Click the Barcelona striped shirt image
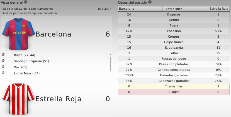The image size is (231, 117). [x=18, y=34]
